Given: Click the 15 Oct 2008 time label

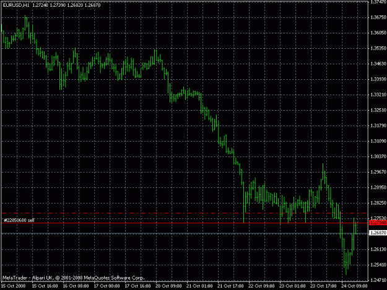Looking at the screenshot, I should coord(14,286).
